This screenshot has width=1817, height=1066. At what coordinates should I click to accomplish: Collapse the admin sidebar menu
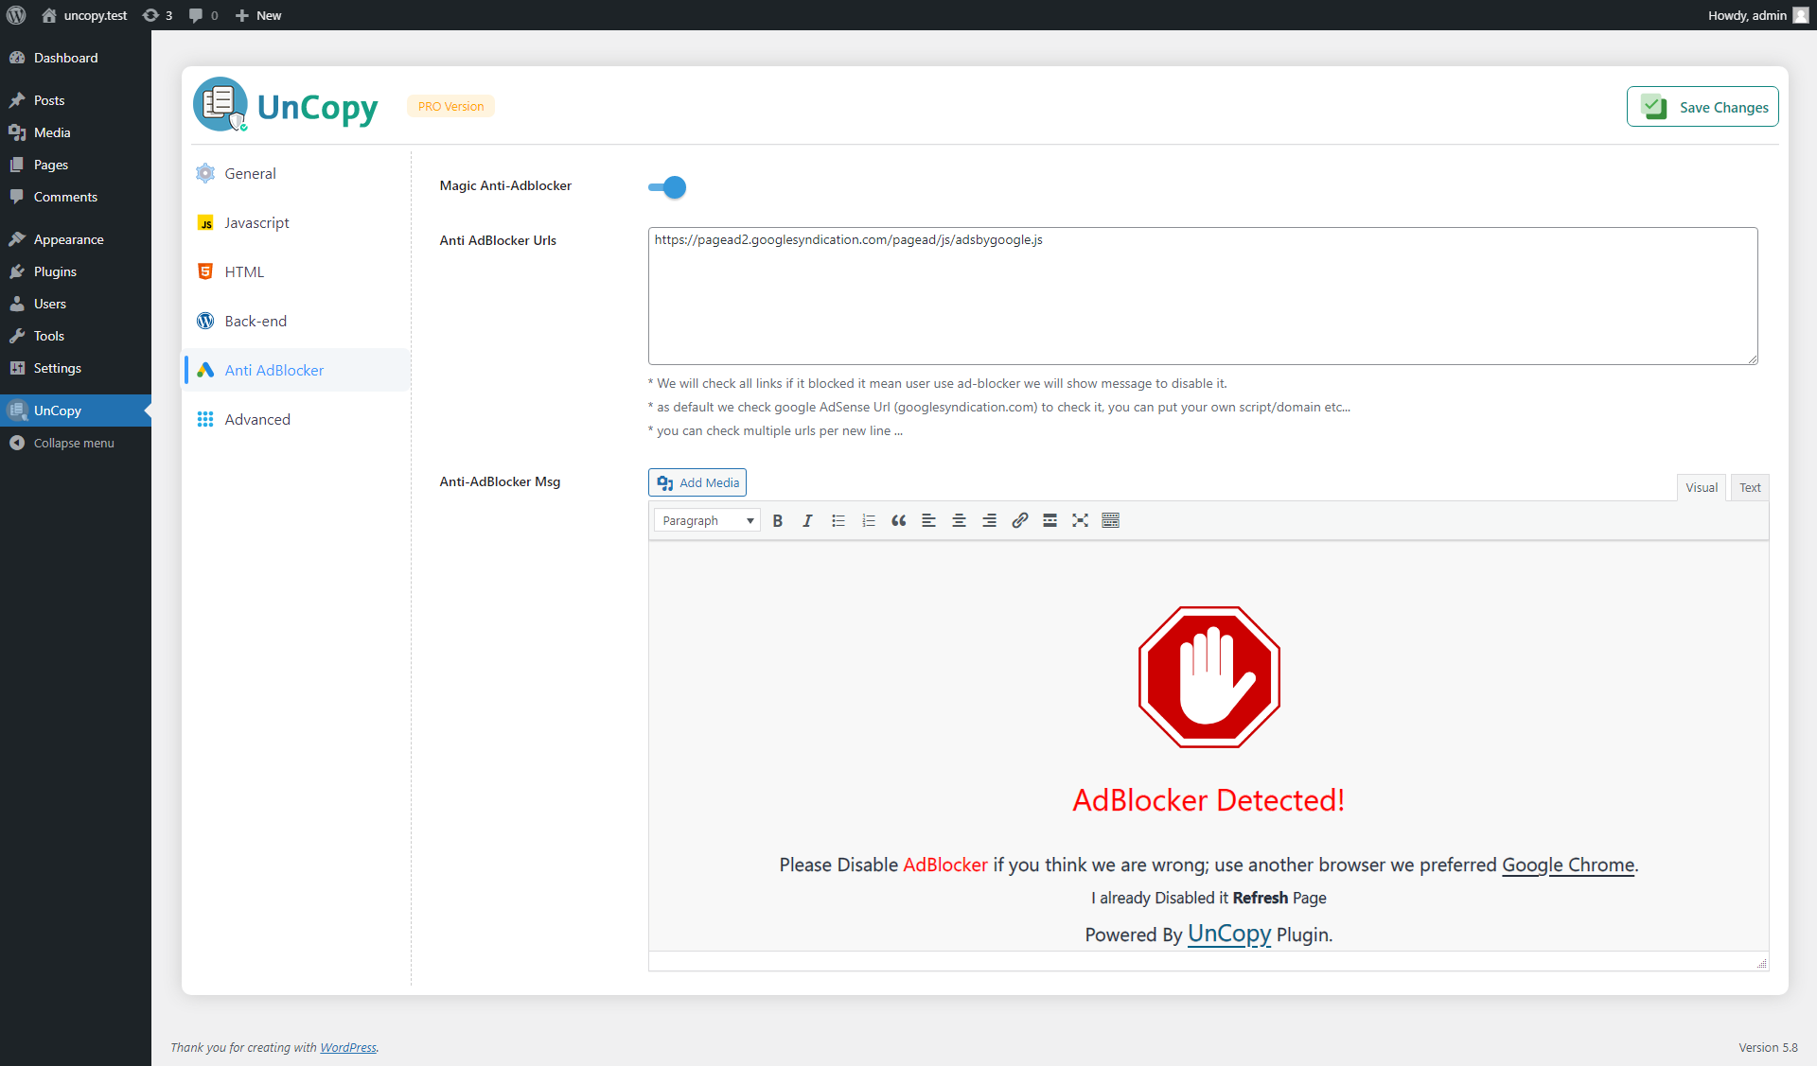tap(76, 443)
